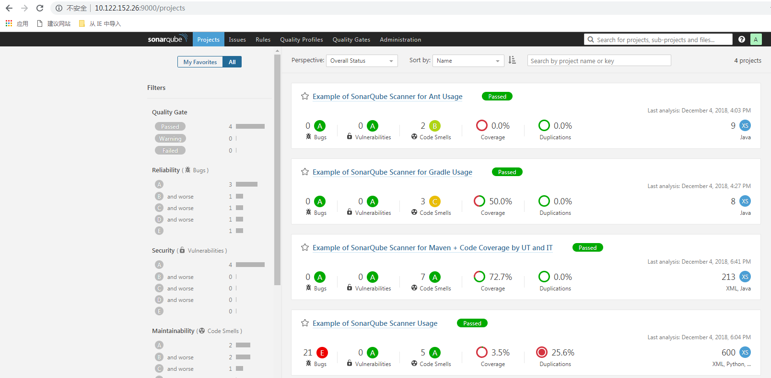Click Scanner Usage XS size badge
This screenshot has width=771, height=378.
(745, 352)
